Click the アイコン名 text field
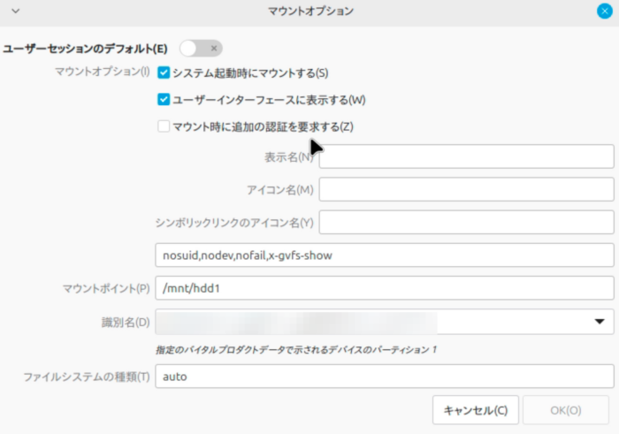Viewport: 619px width, 434px height. (x=466, y=189)
